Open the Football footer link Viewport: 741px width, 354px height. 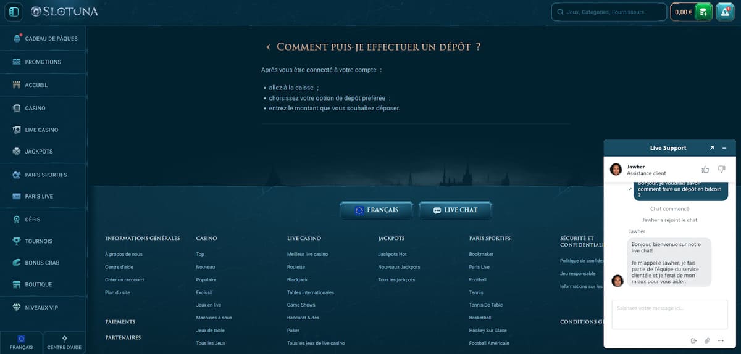point(479,280)
